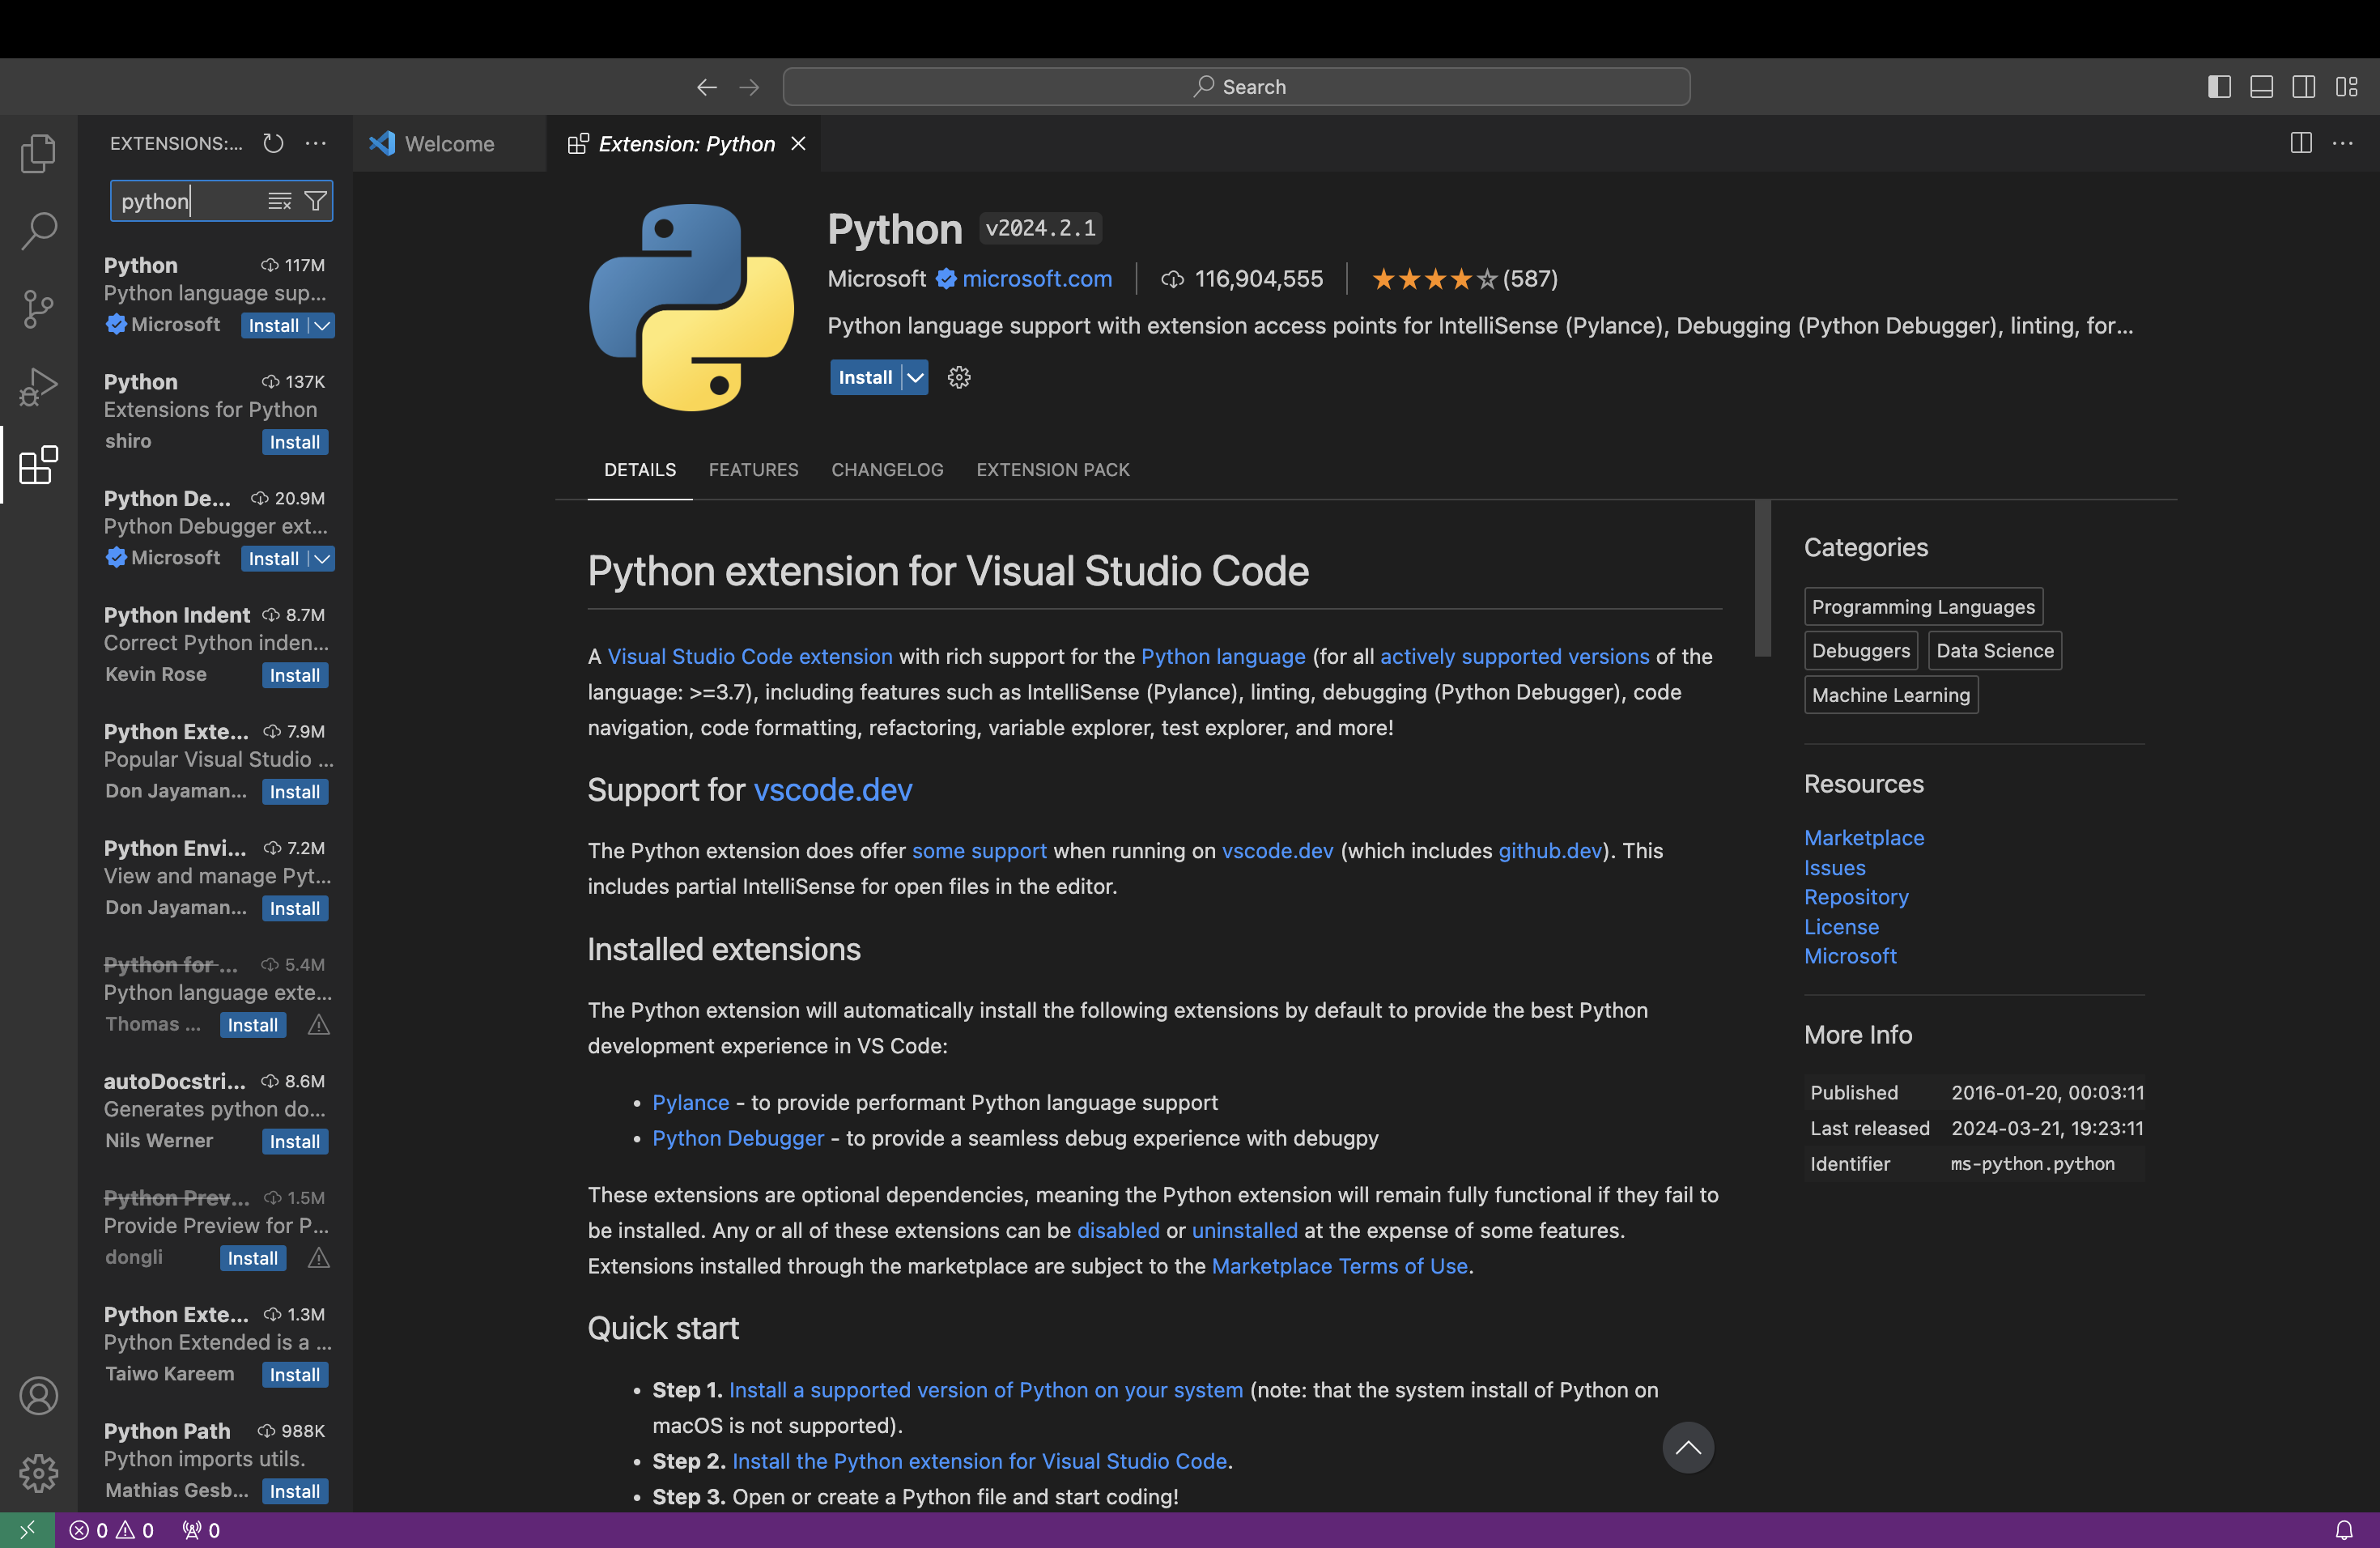Open the Explorer view

pos(38,153)
